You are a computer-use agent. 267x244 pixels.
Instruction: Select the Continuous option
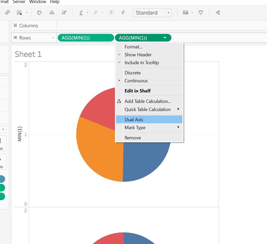[149, 81]
